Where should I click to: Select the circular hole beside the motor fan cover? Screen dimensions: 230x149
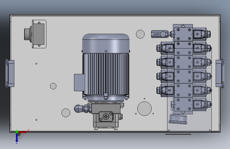tap(140, 34)
